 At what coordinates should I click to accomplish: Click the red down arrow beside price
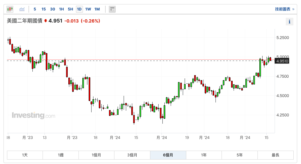click(x=45, y=21)
